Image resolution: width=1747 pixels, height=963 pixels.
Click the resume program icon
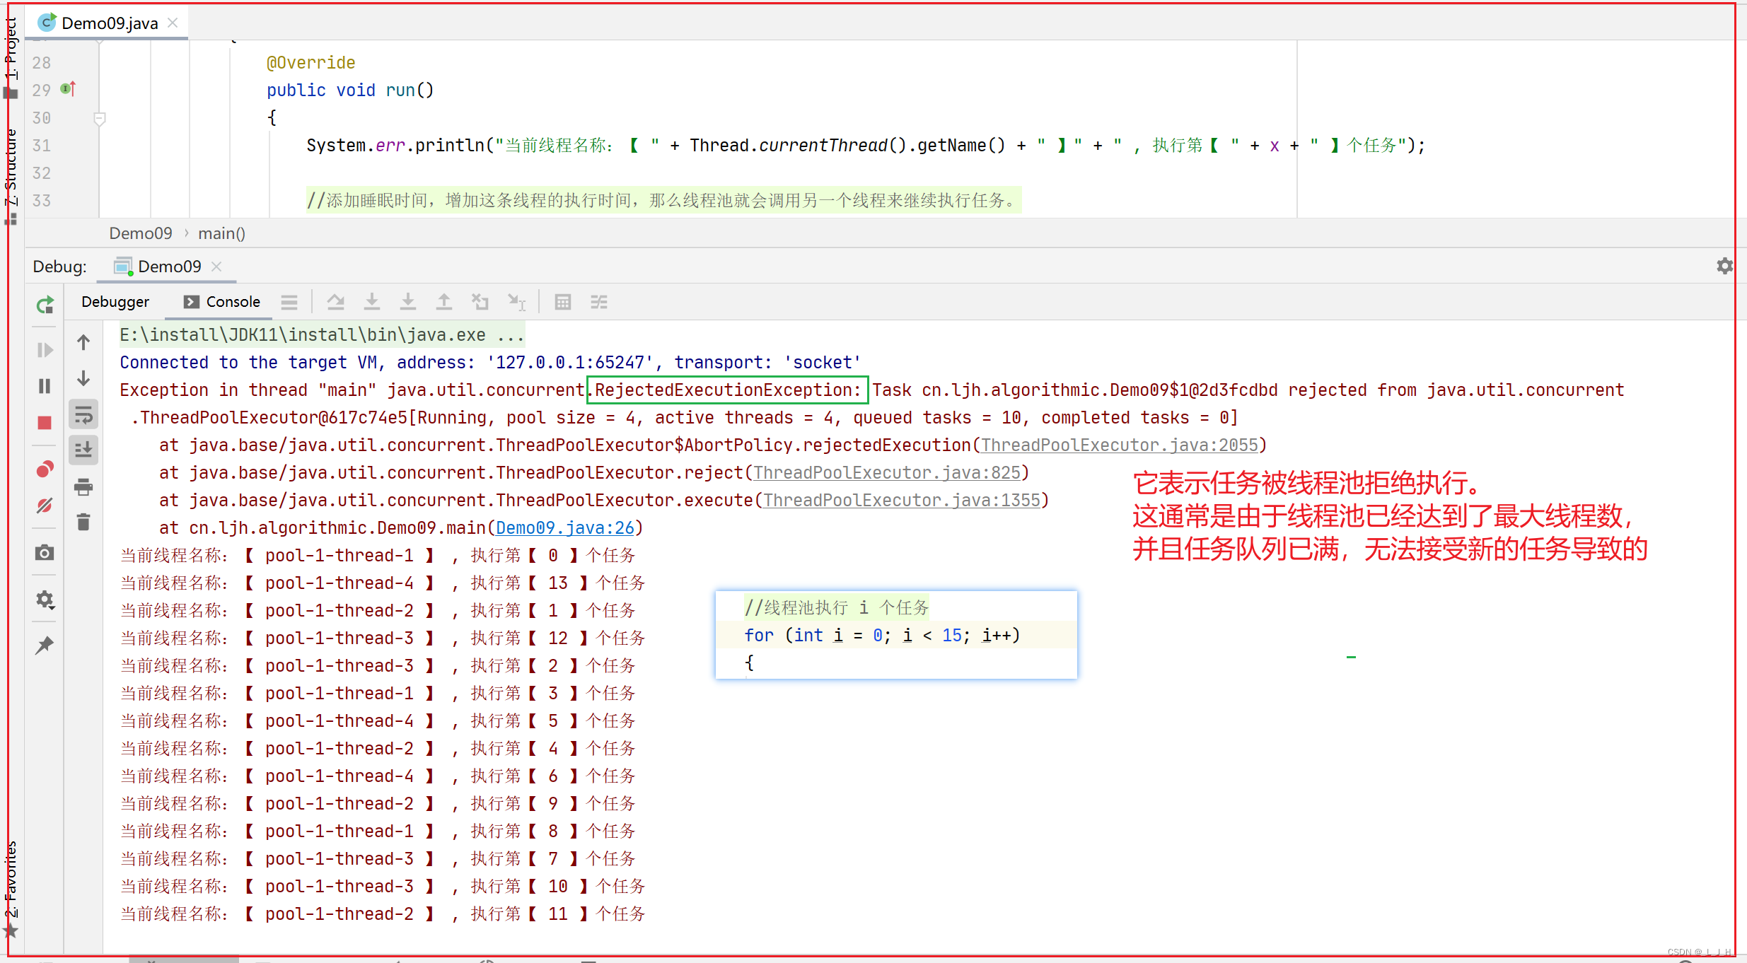(x=45, y=349)
